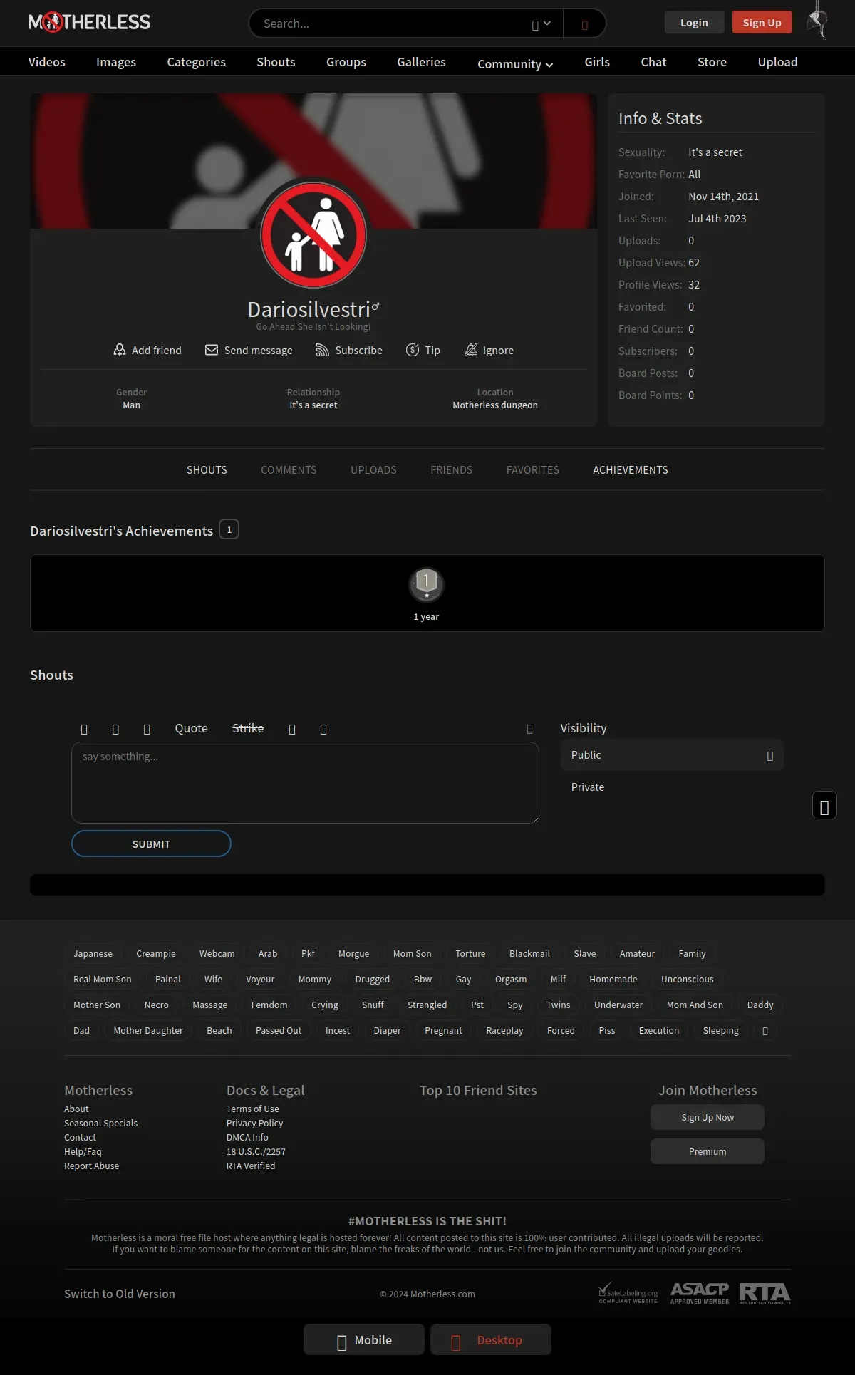Switch to the FRIENDS profile tab

pos(452,470)
